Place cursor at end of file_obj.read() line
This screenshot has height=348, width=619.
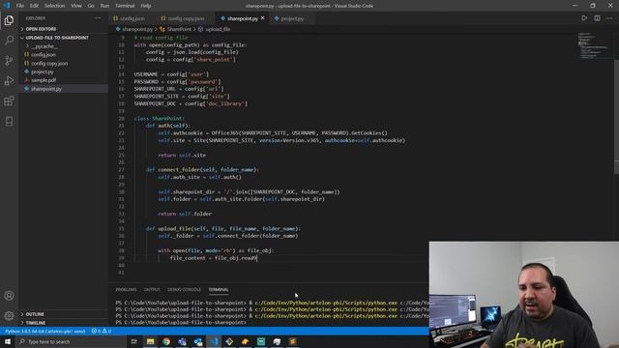pyautogui.click(x=257, y=258)
